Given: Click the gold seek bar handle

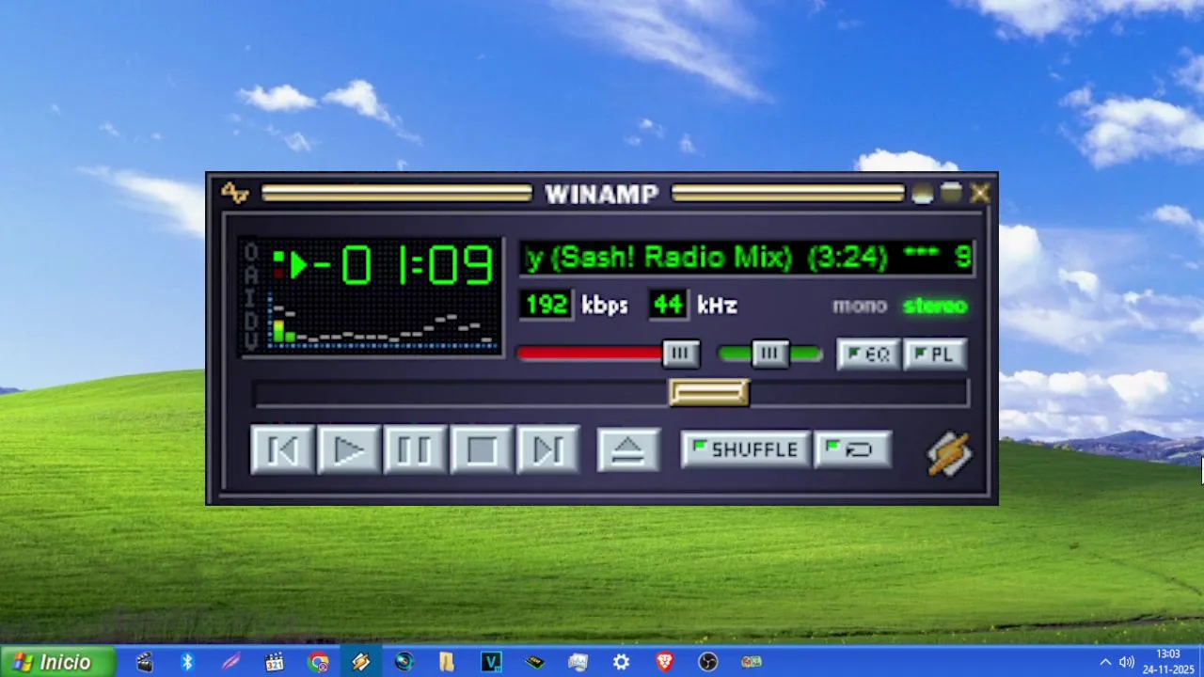Looking at the screenshot, I should (x=709, y=393).
